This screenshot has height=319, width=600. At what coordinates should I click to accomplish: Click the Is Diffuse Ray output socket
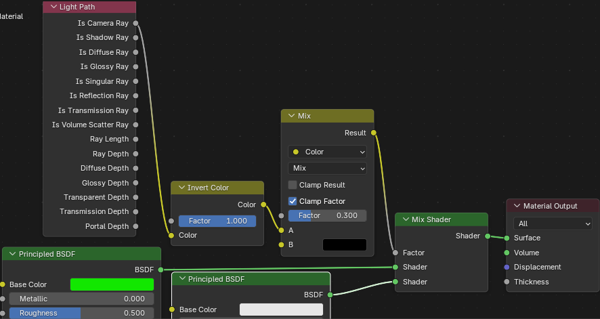point(135,52)
